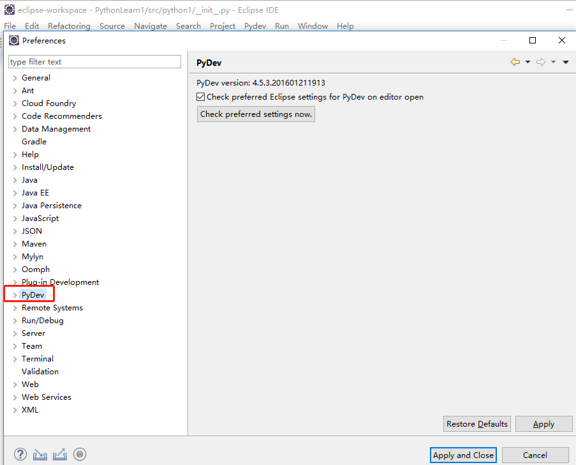Open the preferences view menu triangle
This screenshot has width=576, height=465.
click(x=566, y=62)
